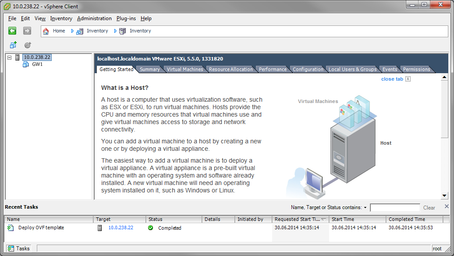This screenshot has width=454, height=256.
Task: Click the grey Forward navigation arrow
Action: click(x=27, y=31)
